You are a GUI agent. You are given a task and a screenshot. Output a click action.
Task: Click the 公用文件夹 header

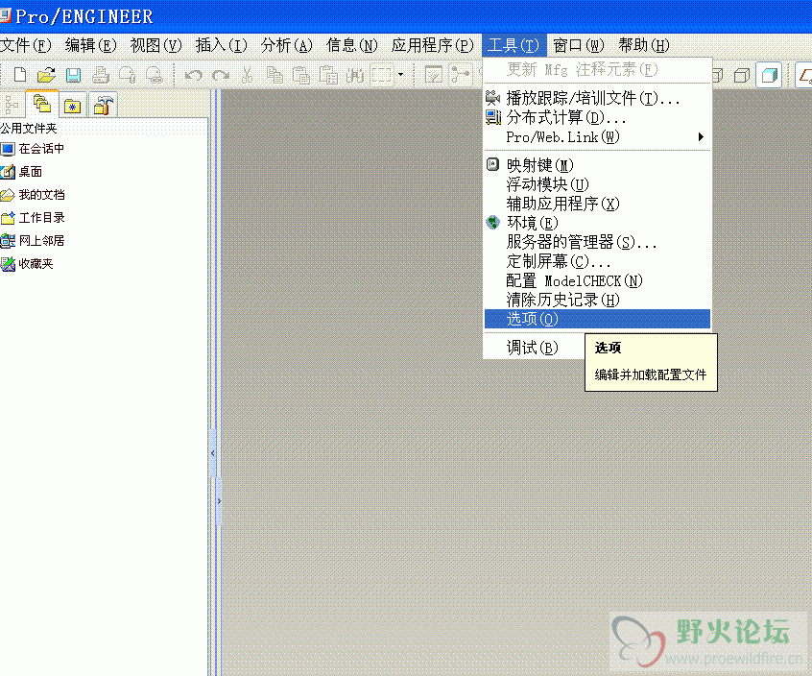(x=29, y=128)
